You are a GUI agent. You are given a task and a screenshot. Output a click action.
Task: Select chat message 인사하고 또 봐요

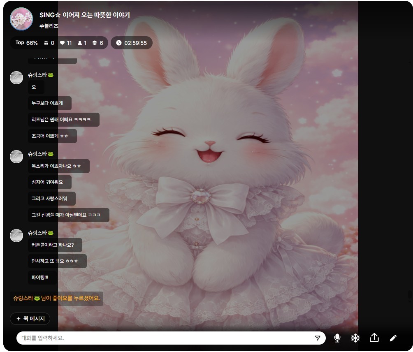57,261
